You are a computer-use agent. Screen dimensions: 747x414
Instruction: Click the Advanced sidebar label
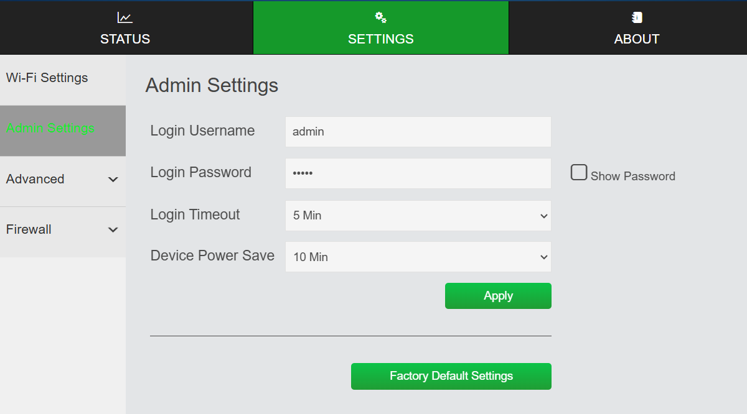click(35, 179)
